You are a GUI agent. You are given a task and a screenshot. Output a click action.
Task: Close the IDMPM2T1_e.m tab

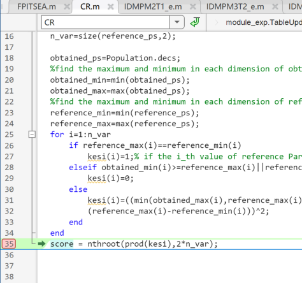pyautogui.click(x=193, y=7)
